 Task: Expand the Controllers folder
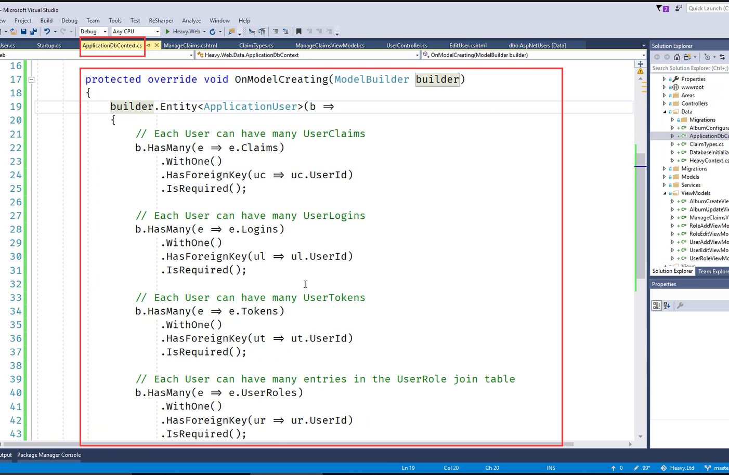664,103
